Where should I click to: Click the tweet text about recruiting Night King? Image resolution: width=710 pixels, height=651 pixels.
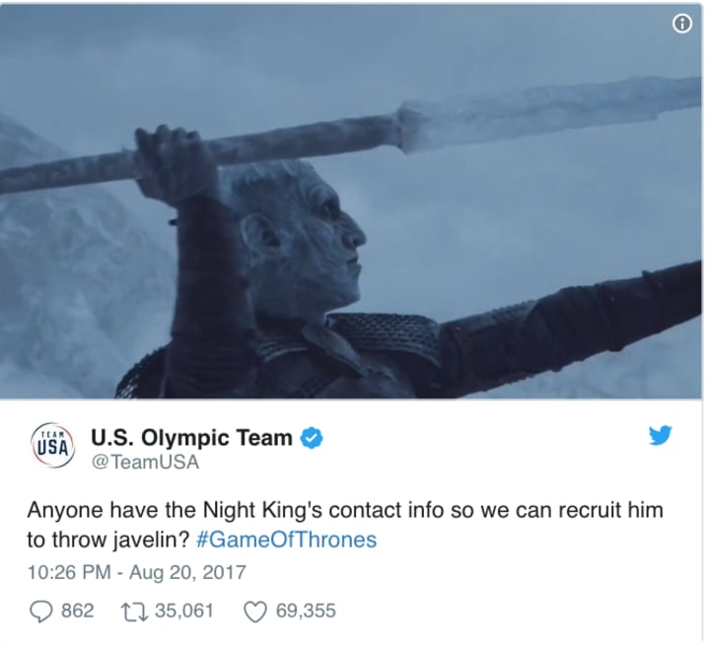[x=345, y=525]
